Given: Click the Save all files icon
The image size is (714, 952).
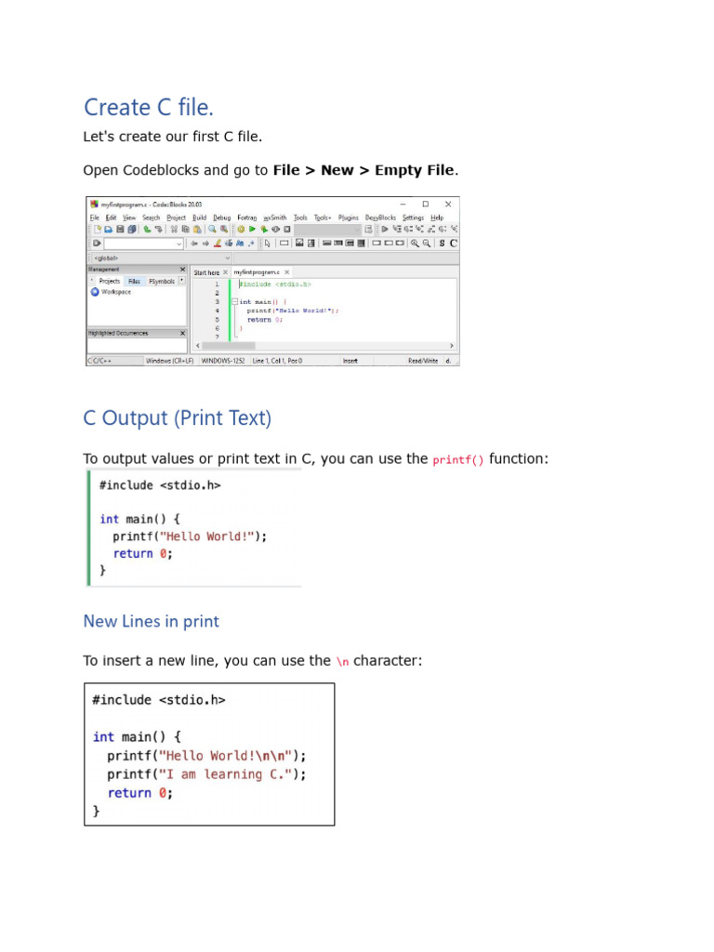Looking at the screenshot, I should 132,230.
